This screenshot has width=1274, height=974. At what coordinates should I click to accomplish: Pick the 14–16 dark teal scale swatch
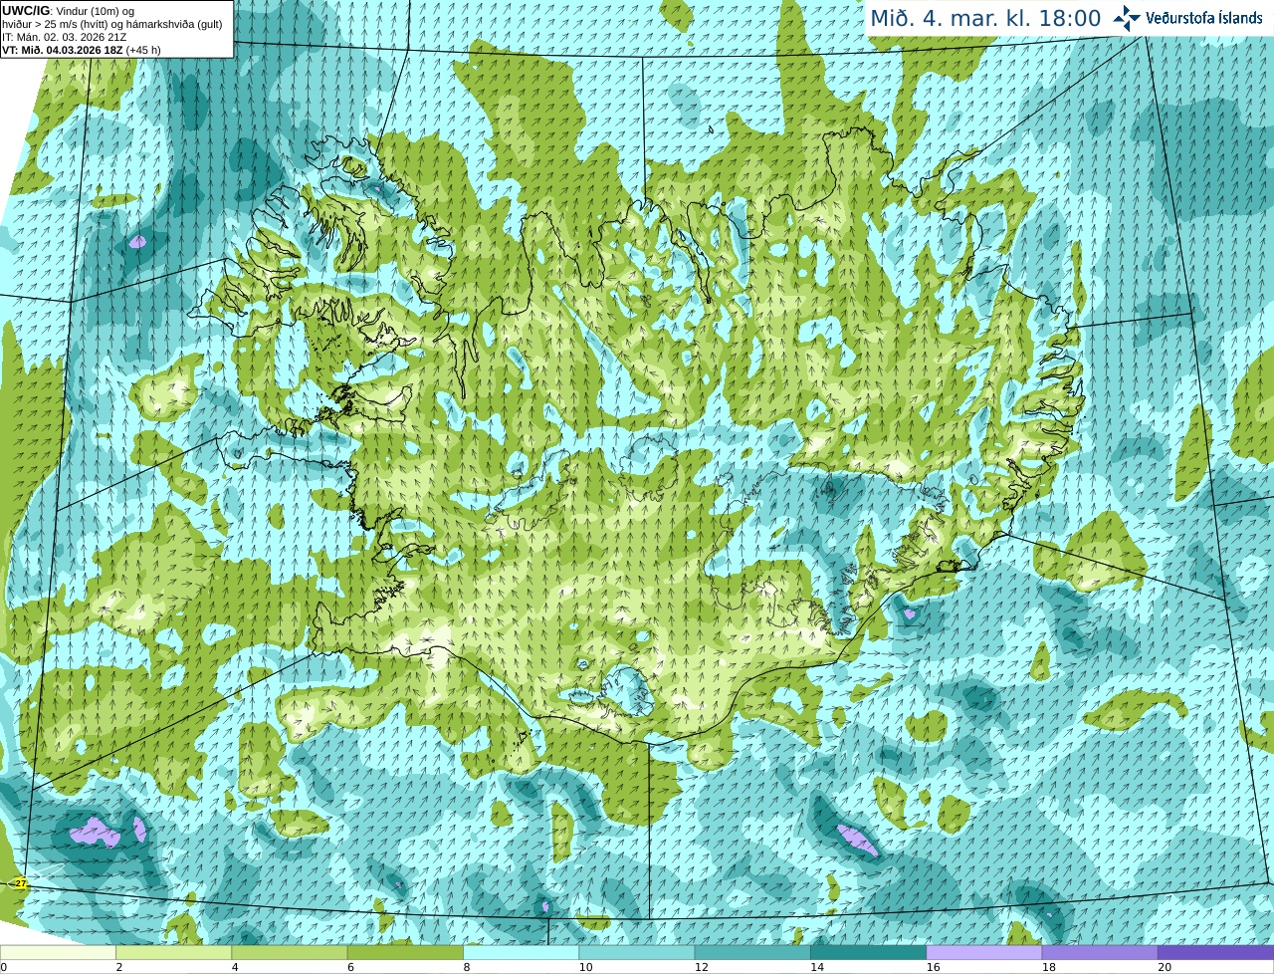[868, 952]
